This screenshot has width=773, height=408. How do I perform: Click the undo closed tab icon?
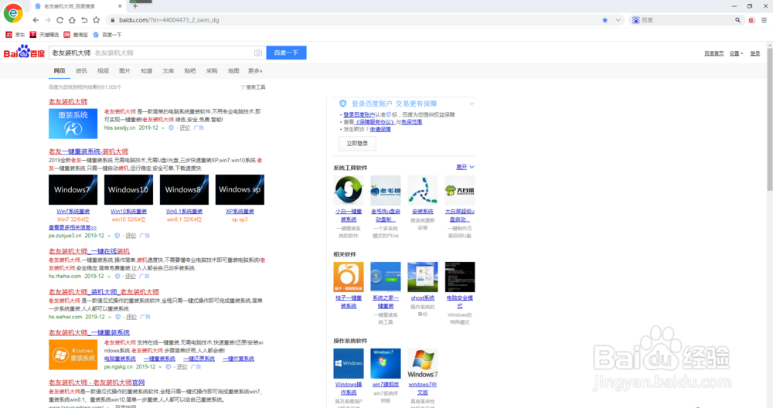(84, 20)
